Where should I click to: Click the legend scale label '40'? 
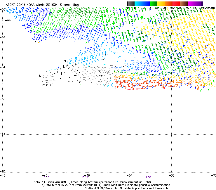187,8
